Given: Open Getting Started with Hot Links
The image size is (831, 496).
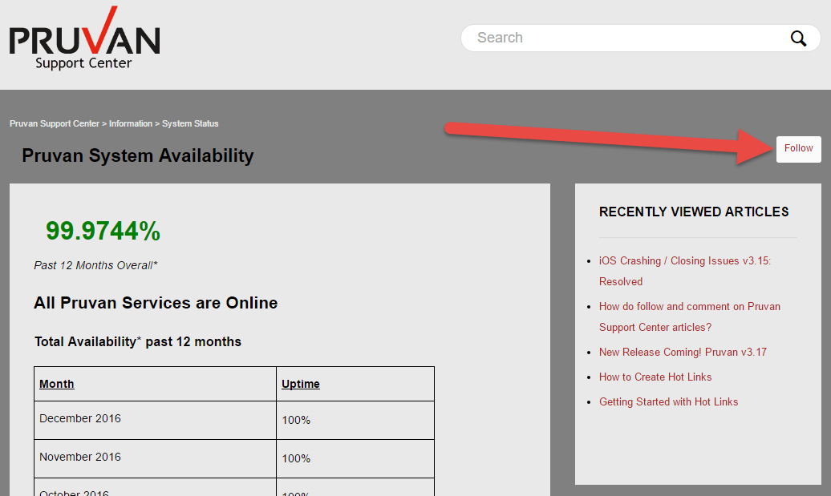Looking at the screenshot, I should tap(668, 402).
